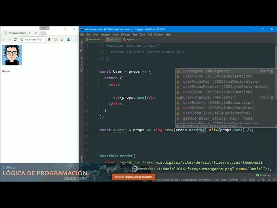This screenshot has width=277, height=208.
Task: Click the Chrome forward arrow button
Action: tap(10, 39)
